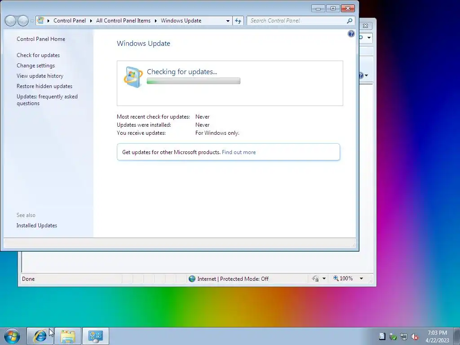Click the 'Checking for updates...' heading
Image resolution: width=460 pixels, height=345 pixels.
pos(182,72)
